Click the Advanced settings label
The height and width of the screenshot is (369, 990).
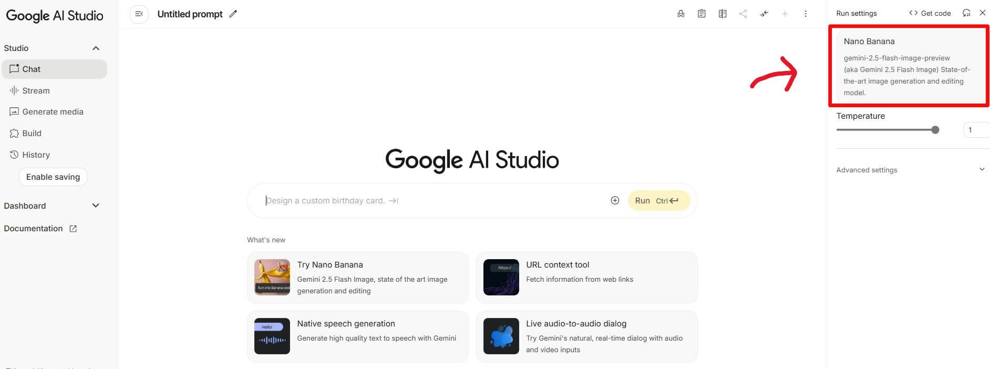867,170
